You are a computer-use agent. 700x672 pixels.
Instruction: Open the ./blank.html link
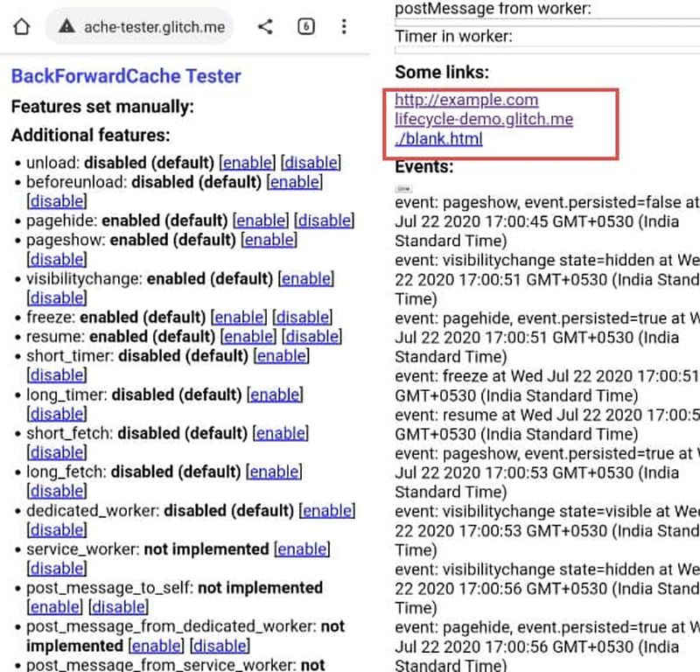438,138
